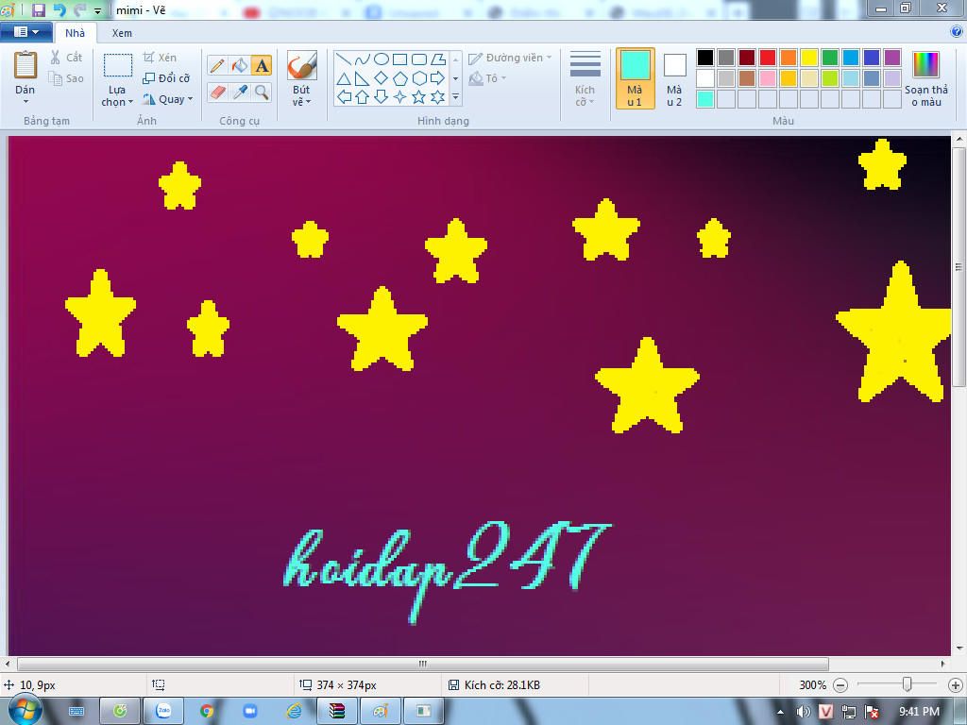The width and height of the screenshot is (967, 725).
Task: Select the four-point star shape
Action: pos(399,97)
